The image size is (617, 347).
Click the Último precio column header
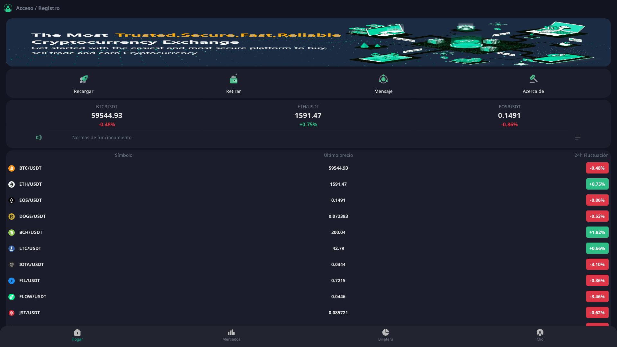click(338, 155)
